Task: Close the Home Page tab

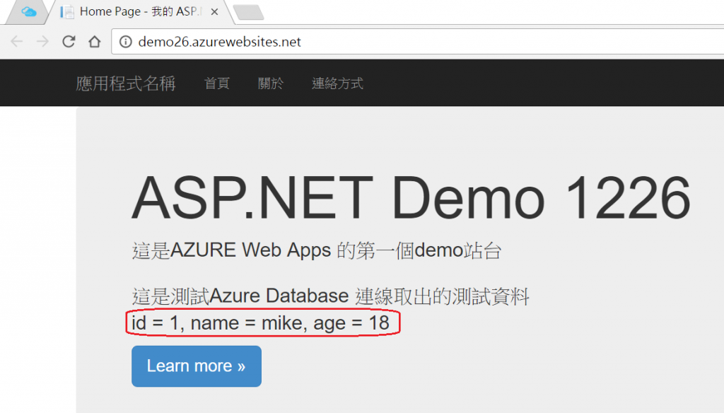Action: click(214, 12)
